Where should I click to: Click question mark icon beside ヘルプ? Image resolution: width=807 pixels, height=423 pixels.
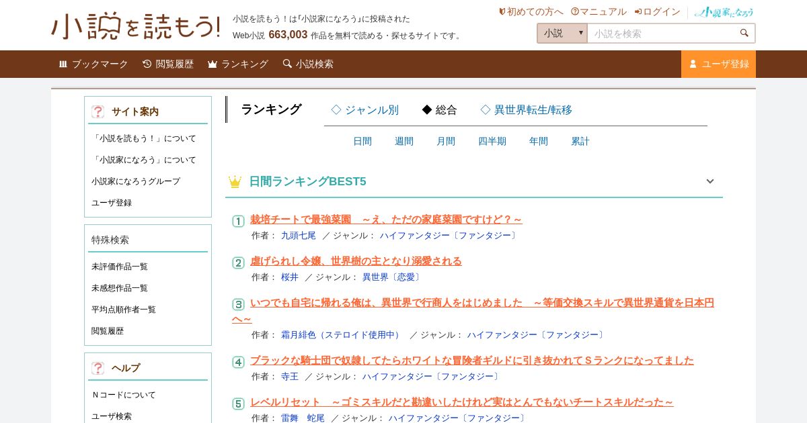pyautogui.click(x=98, y=368)
